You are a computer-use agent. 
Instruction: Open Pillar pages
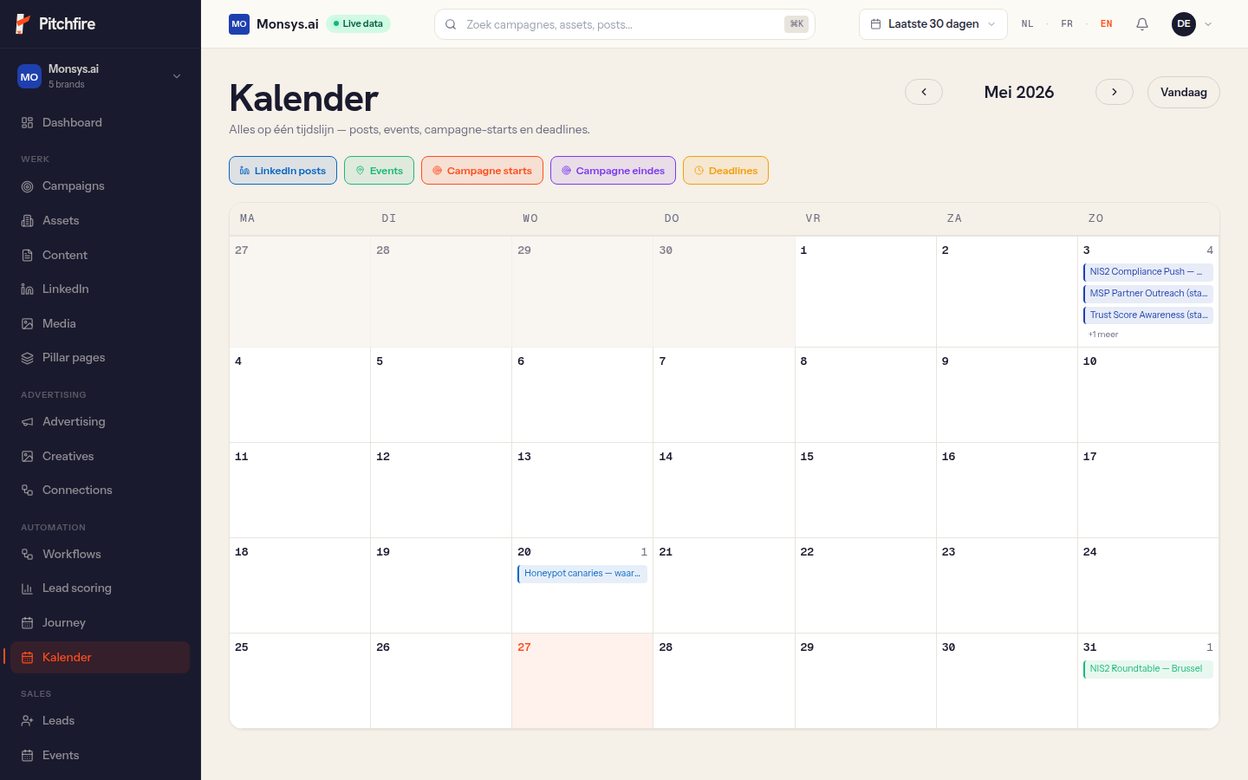[x=101, y=357]
